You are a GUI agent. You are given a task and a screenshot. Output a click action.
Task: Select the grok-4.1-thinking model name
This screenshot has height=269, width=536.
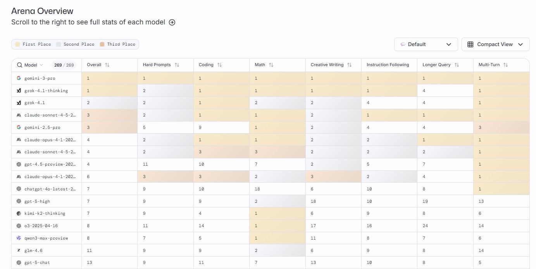46,91
